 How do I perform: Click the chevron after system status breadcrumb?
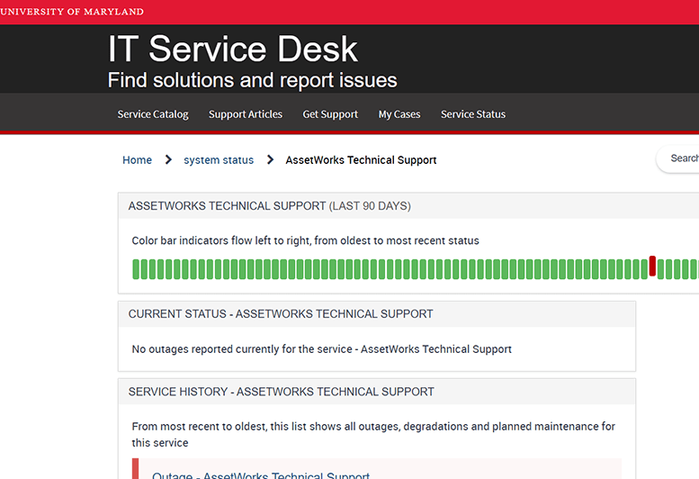tap(270, 159)
